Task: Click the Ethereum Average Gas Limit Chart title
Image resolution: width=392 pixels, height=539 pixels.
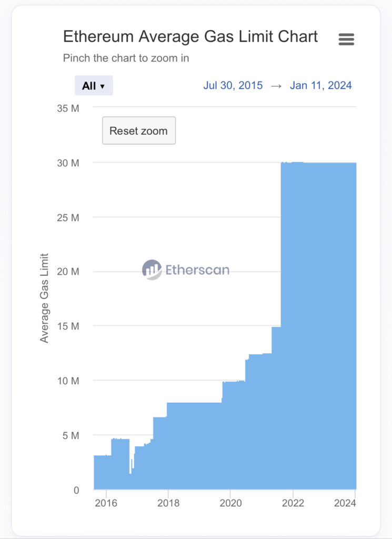Action: pos(190,36)
